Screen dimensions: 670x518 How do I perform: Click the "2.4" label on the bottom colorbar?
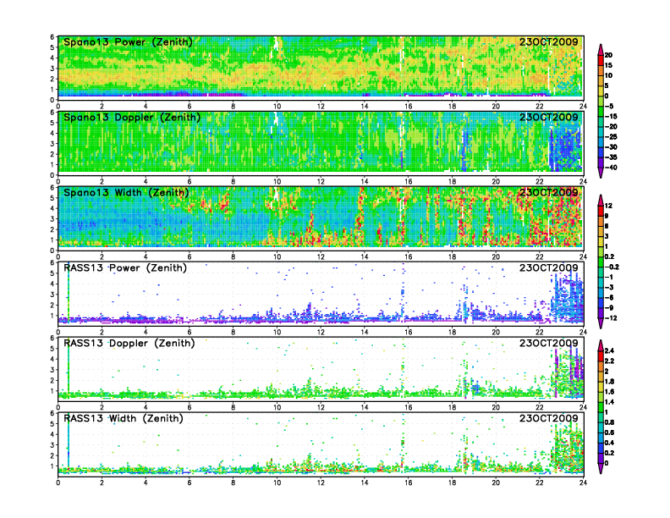(x=610, y=351)
